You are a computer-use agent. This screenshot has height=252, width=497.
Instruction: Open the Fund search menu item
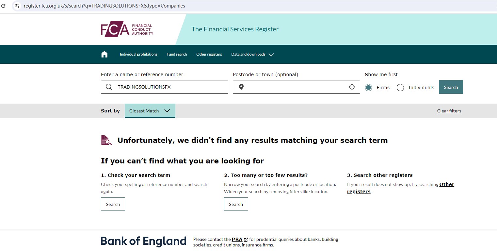tap(177, 54)
